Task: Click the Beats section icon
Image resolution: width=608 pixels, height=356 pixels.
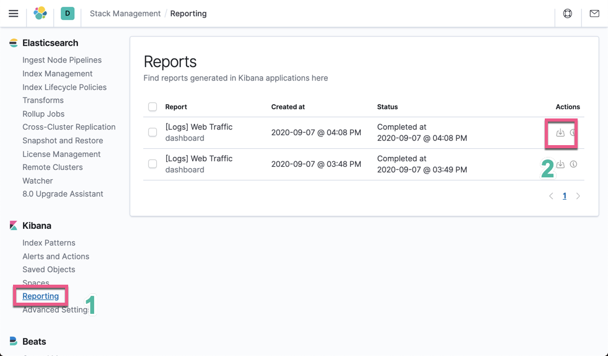Action: [14, 341]
